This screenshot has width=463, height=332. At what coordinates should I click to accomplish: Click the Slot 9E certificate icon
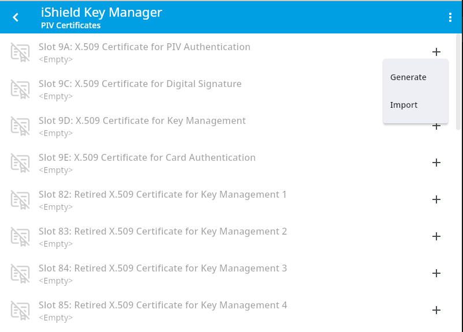20,163
